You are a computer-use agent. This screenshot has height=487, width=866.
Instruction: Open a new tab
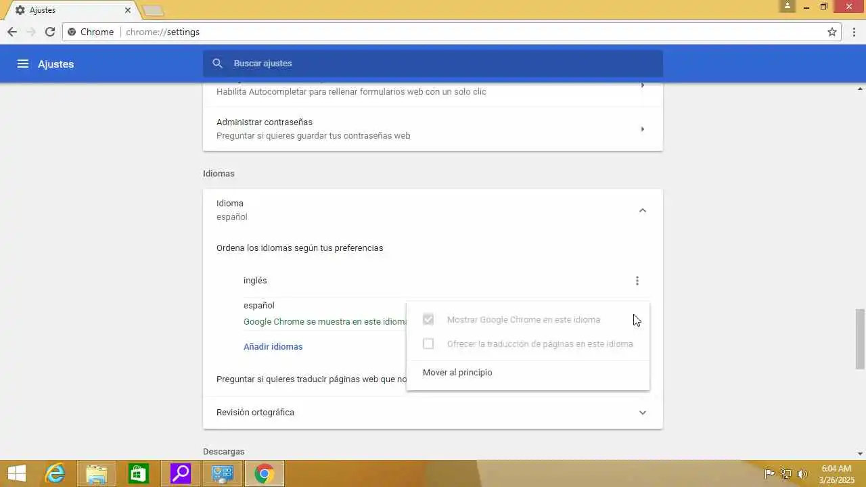[x=153, y=10]
